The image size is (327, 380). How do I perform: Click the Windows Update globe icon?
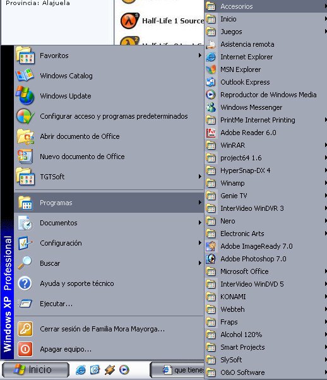click(25, 95)
